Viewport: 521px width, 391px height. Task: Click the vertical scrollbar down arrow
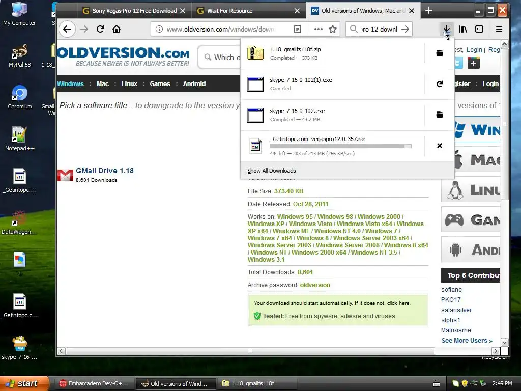pos(504,342)
